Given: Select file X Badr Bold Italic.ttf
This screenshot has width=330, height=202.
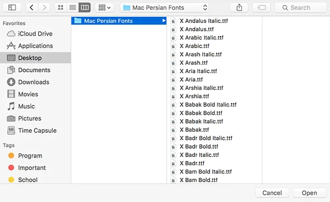Looking at the screenshot, I should coord(215,138).
